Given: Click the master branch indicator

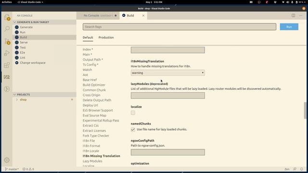Looking at the screenshot, I should [x=12, y=169].
